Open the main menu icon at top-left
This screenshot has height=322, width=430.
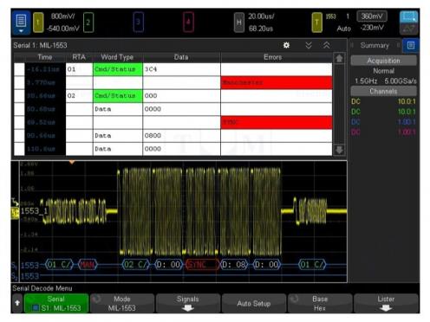(21, 23)
